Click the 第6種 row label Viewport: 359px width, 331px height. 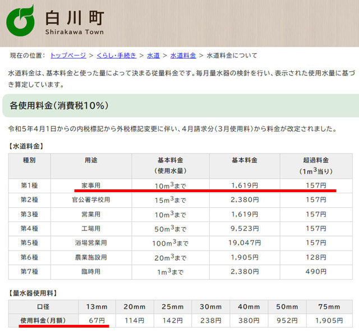[29, 257]
